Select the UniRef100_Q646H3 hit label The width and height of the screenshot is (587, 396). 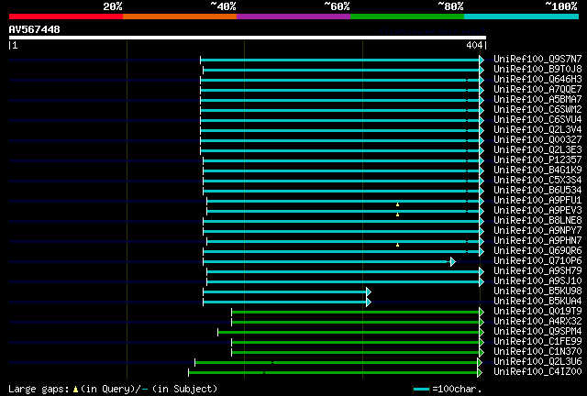[x=537, y=79]
